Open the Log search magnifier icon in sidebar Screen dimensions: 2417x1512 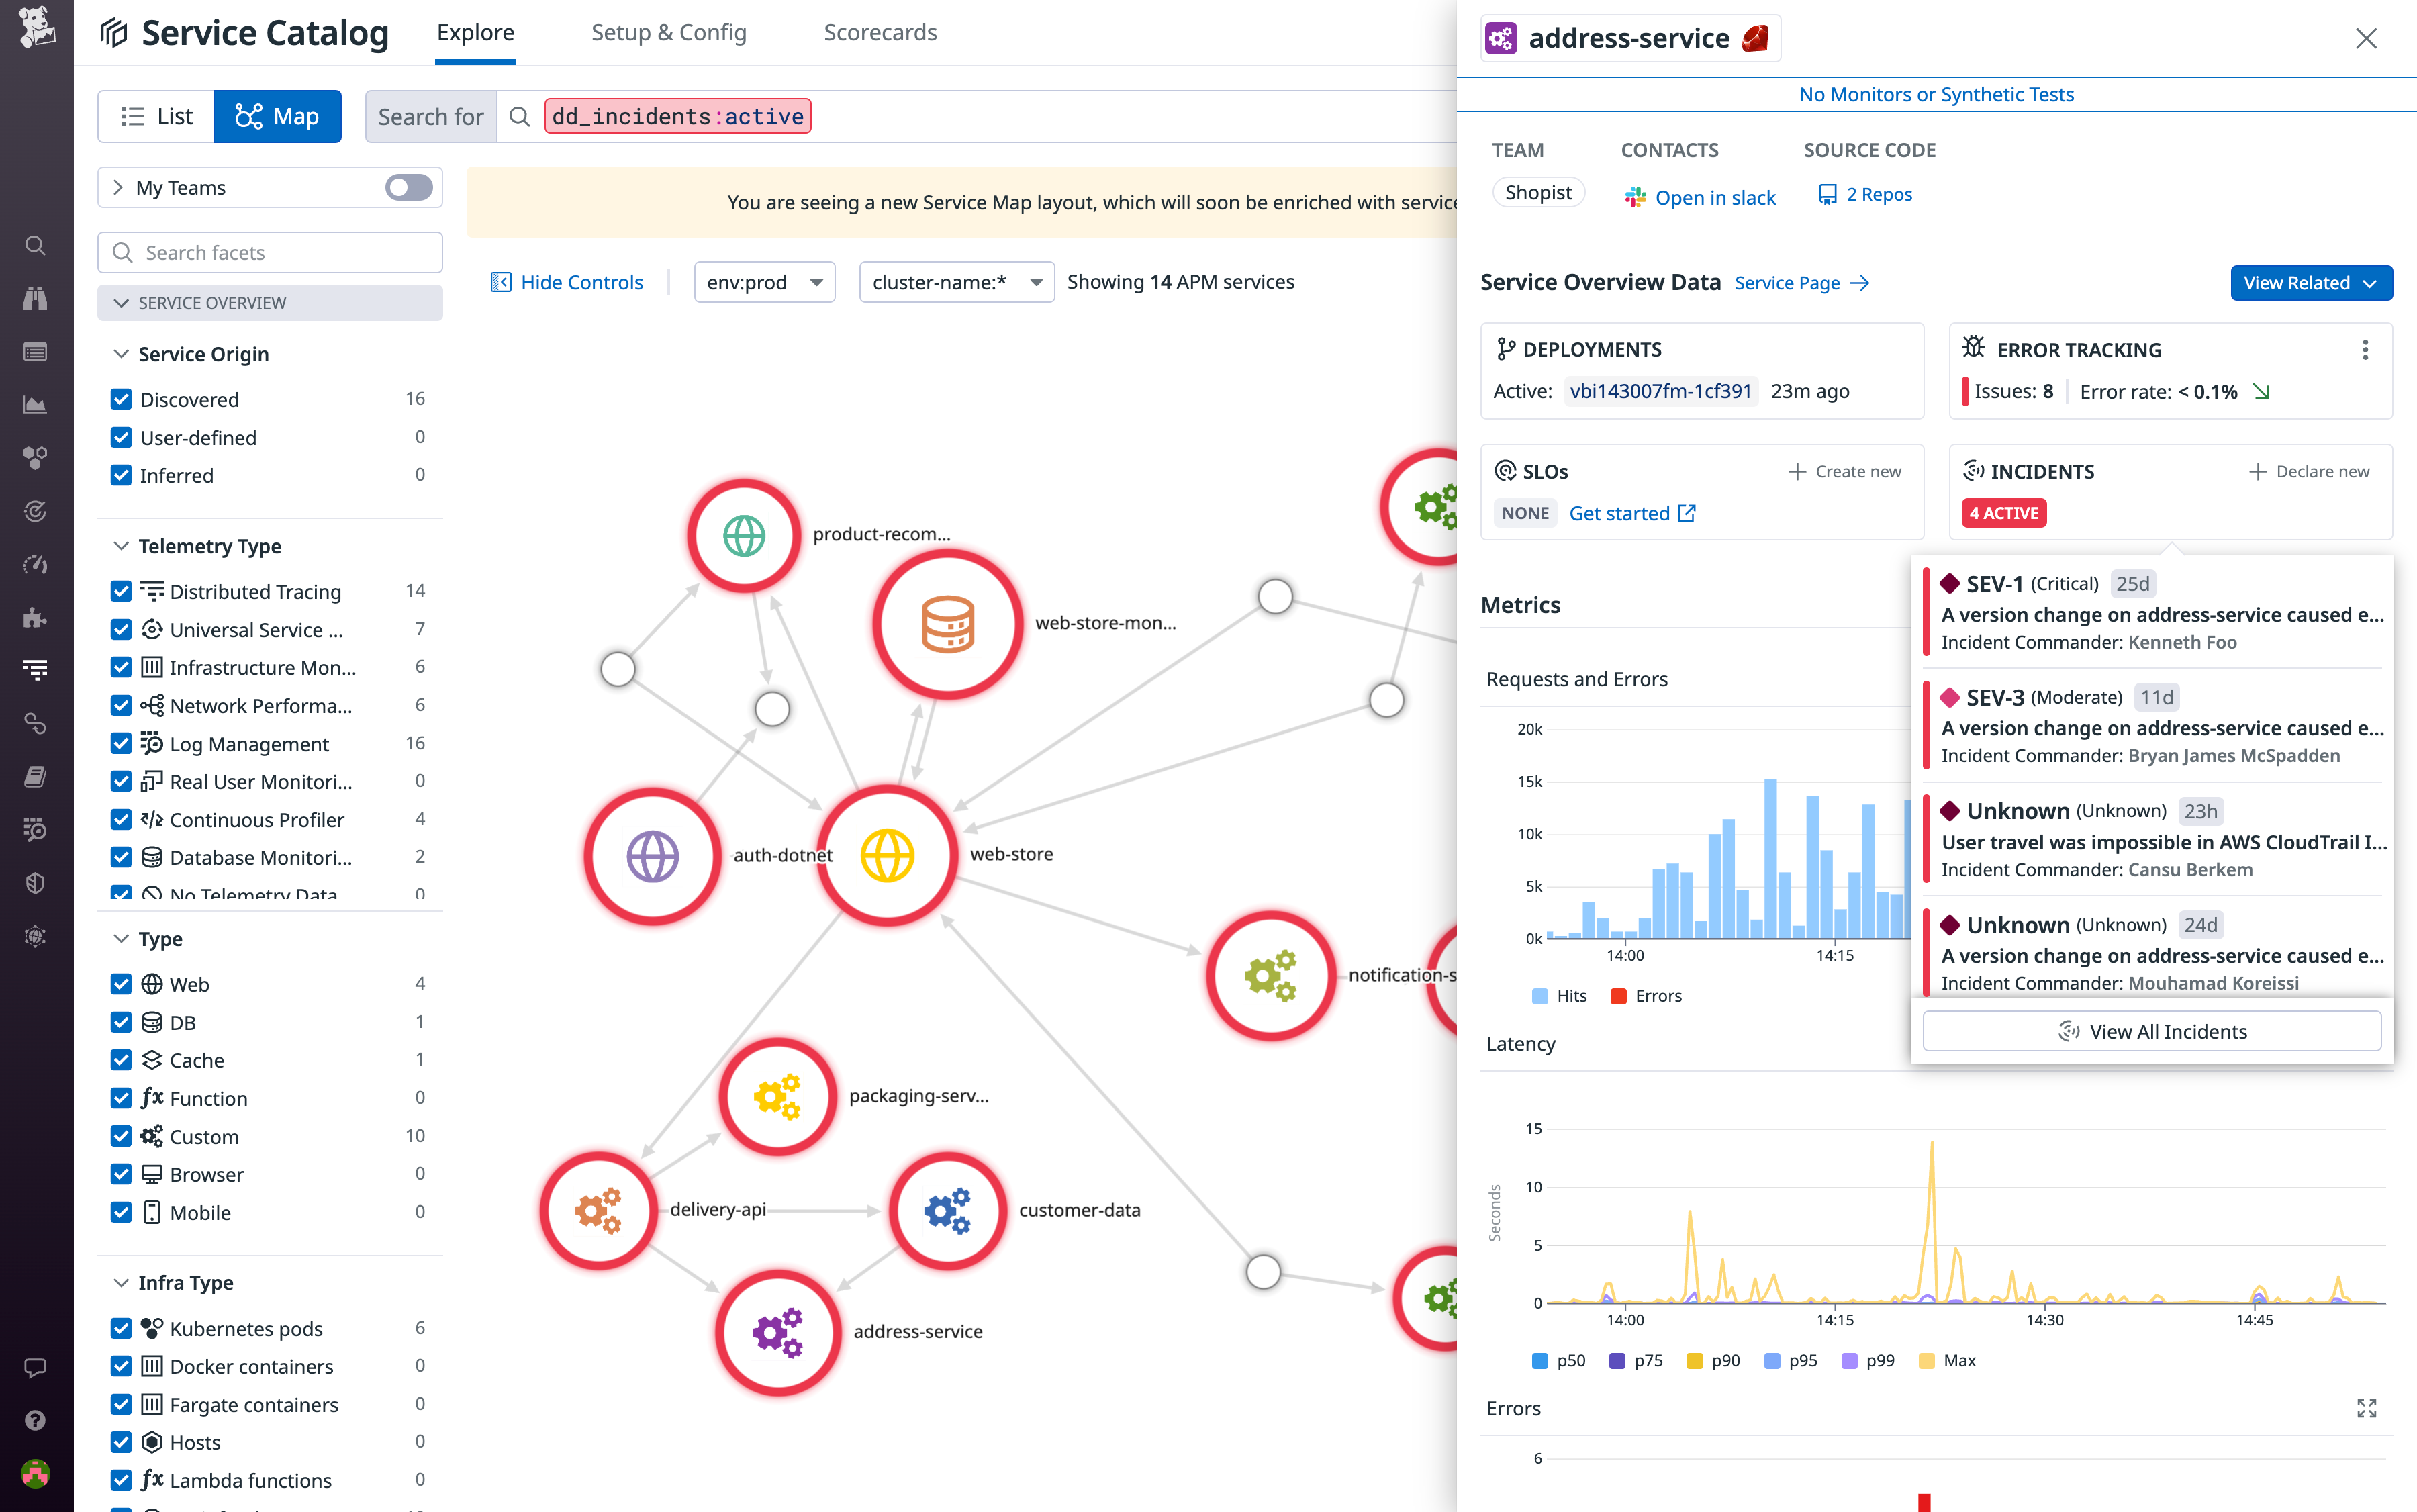36,830
